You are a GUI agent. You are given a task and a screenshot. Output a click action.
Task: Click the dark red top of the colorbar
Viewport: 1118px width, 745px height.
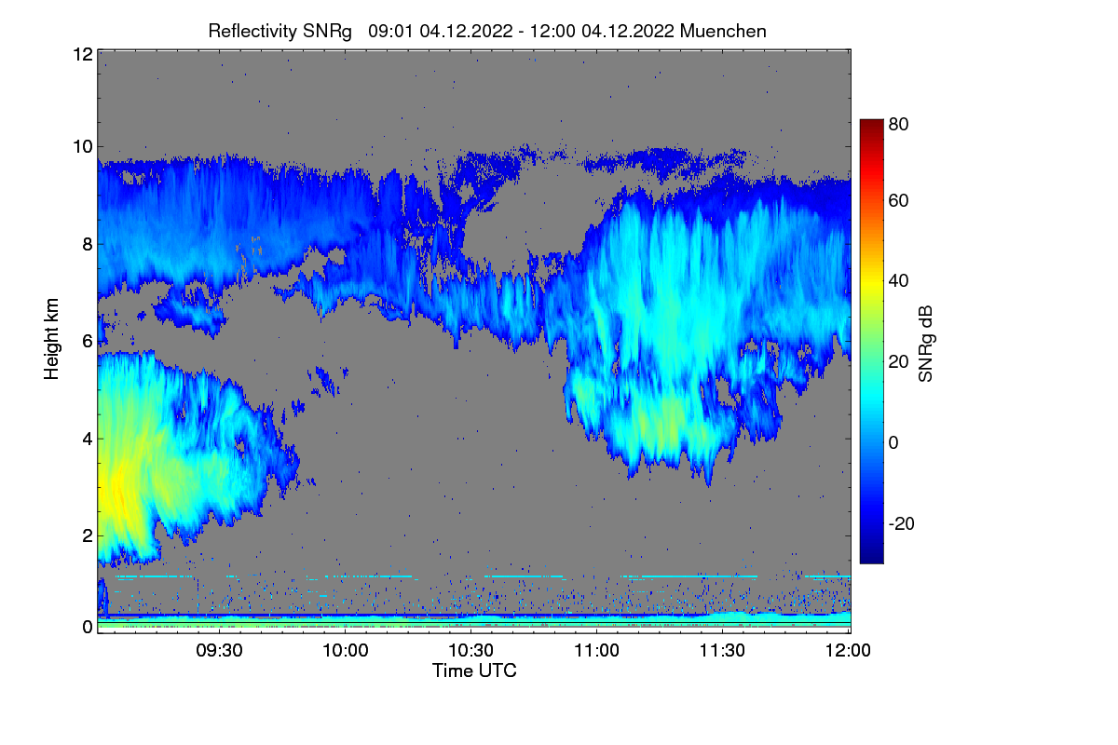pos(870,125)
